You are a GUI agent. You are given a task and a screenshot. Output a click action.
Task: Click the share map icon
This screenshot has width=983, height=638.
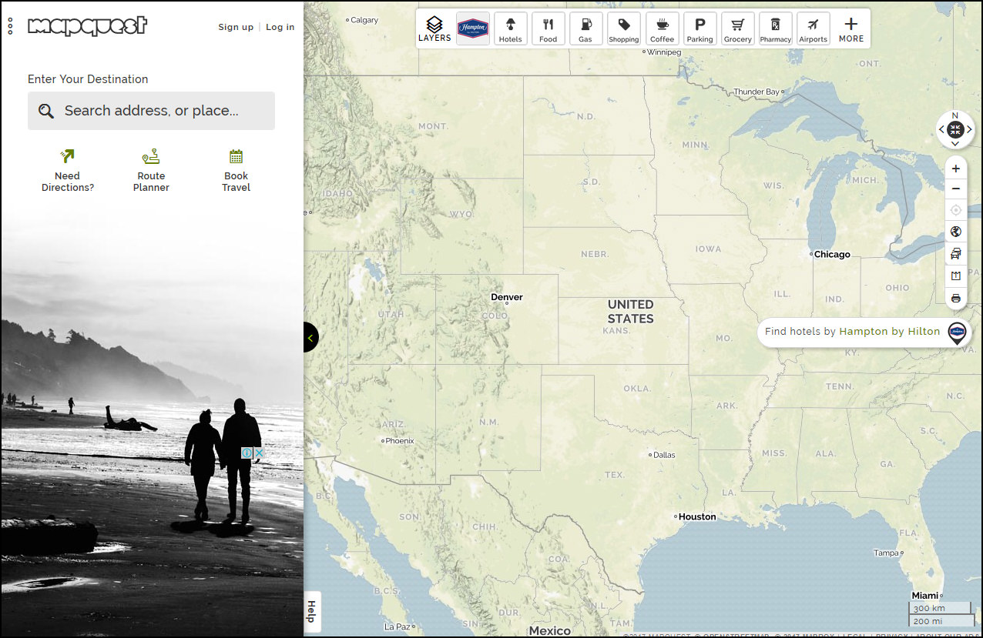point(956,276)
